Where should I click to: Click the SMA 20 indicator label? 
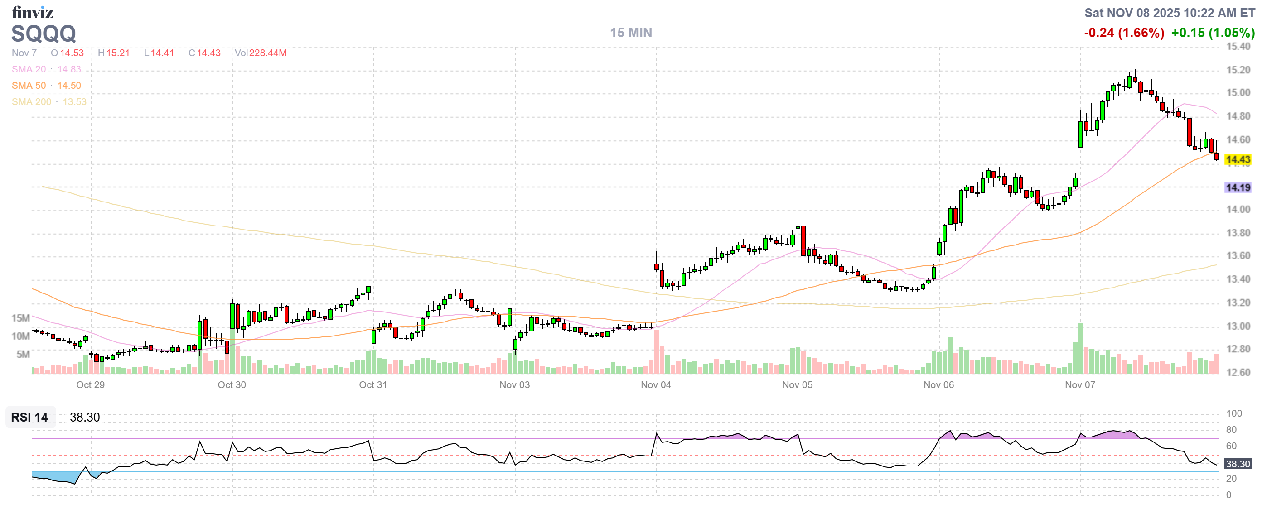click(x=29, y=69)
